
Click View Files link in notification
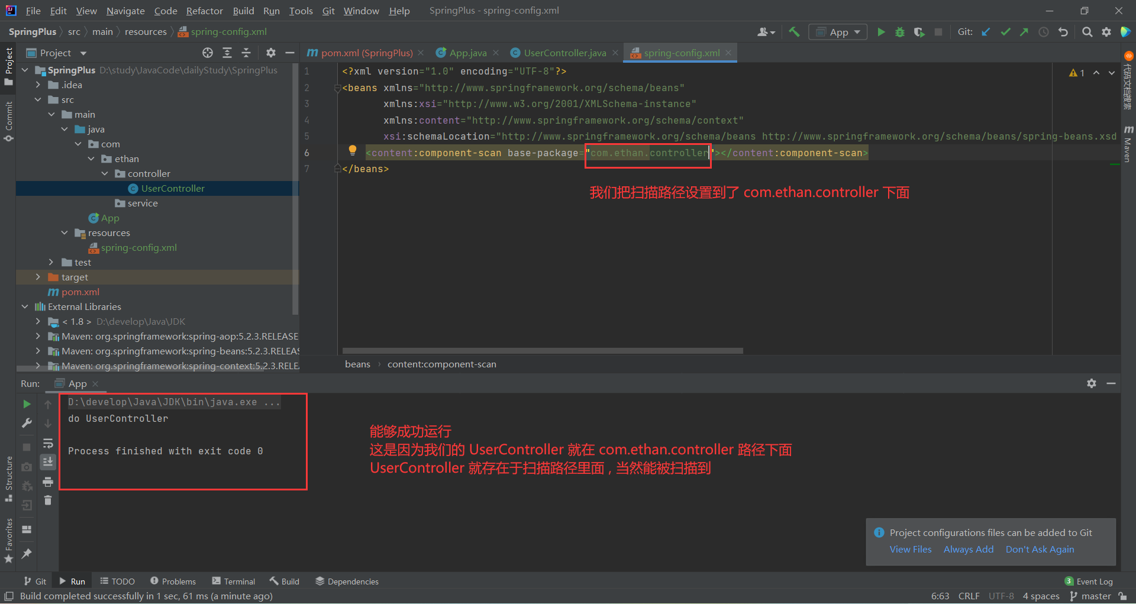(x=911, y=549)
